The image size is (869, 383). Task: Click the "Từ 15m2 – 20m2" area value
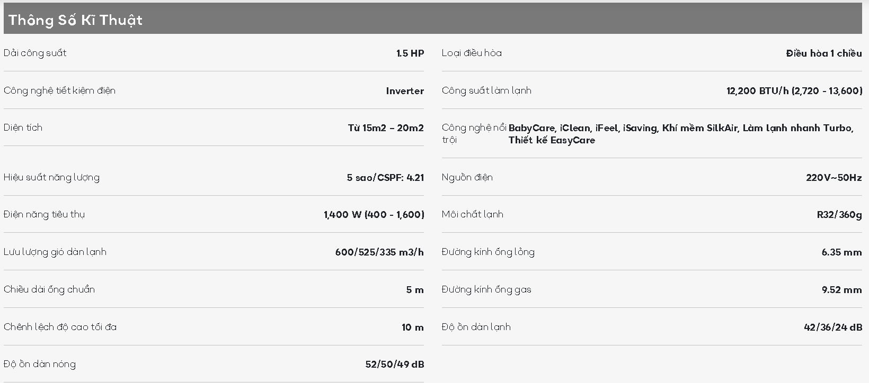[x=386, y=128]
